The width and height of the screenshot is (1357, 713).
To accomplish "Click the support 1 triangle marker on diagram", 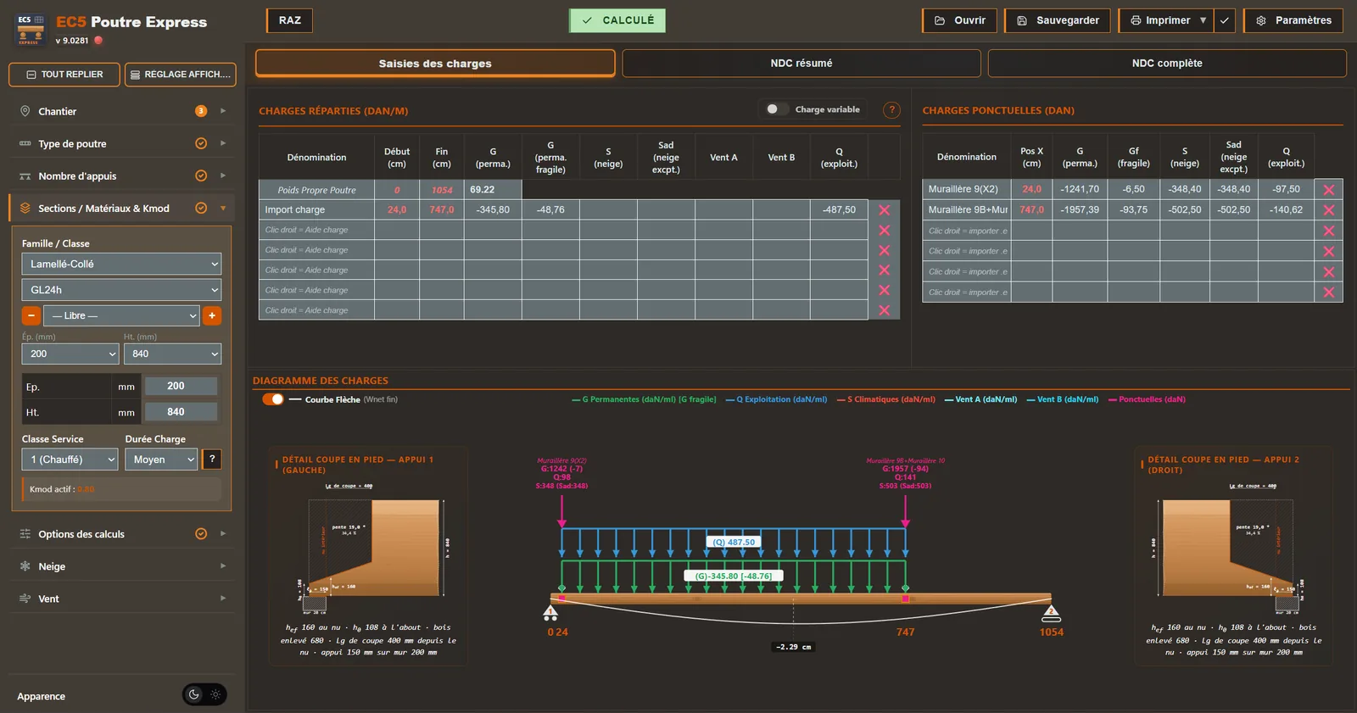I will pyautogui.click(x=550, y=612).
